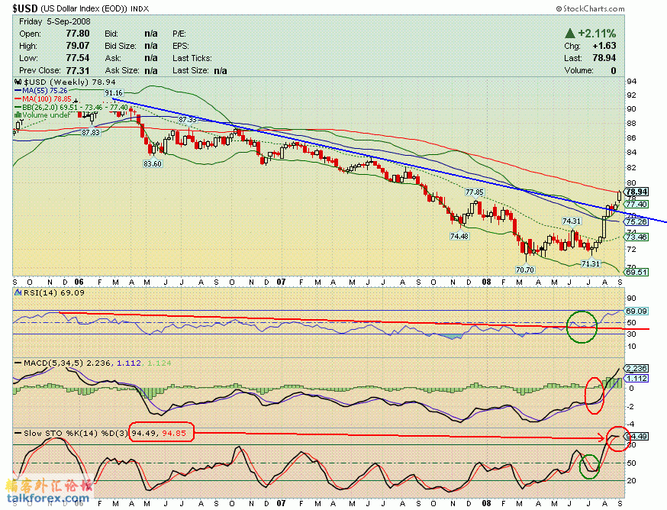
Task: Click the green up-triangle beside +2.11%
Action: (x=570, y=33)
